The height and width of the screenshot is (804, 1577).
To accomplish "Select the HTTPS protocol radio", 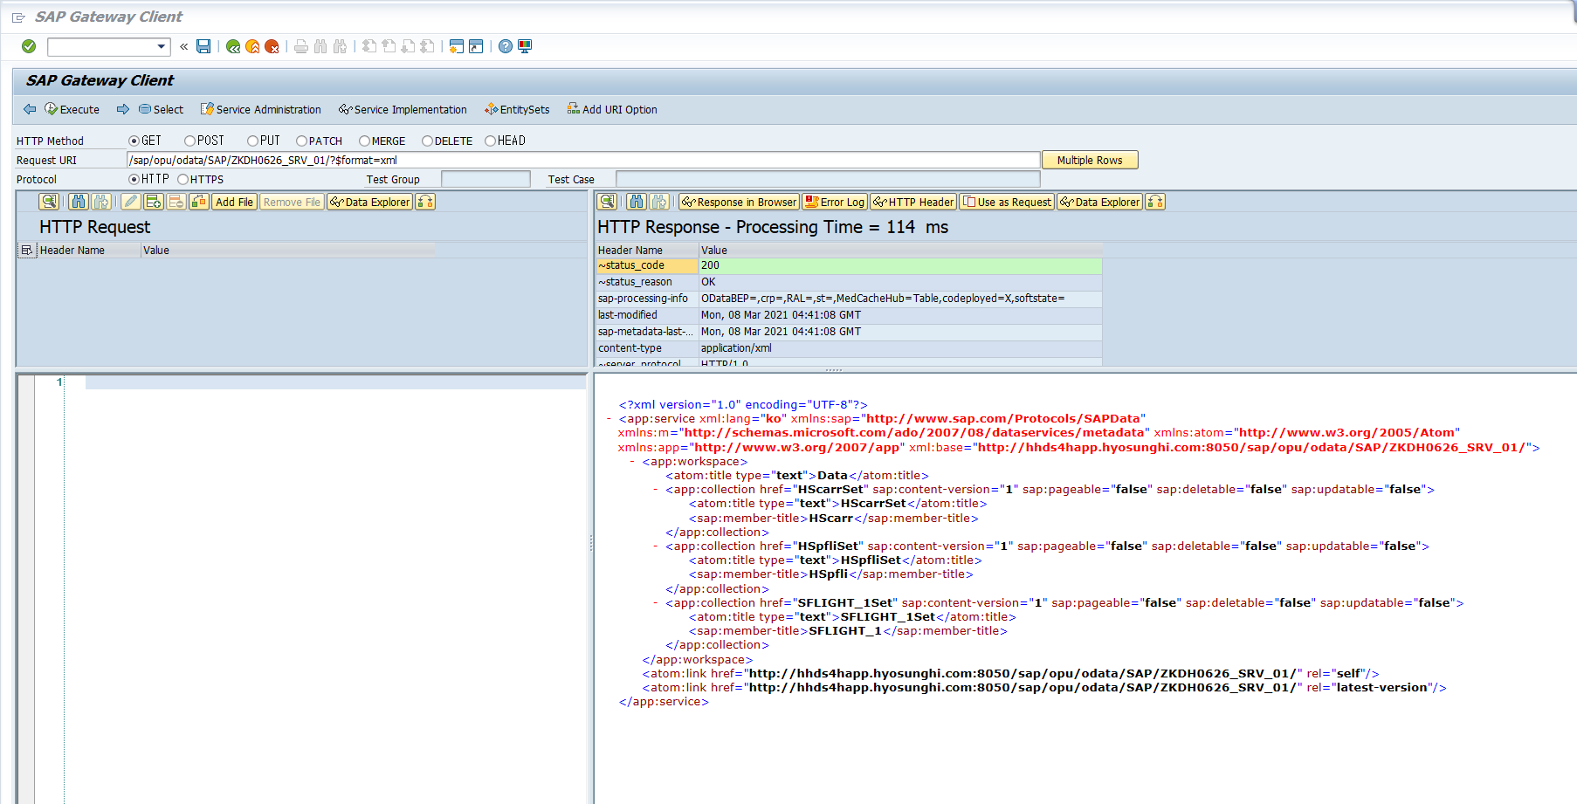I will click(x=182, y=179).
